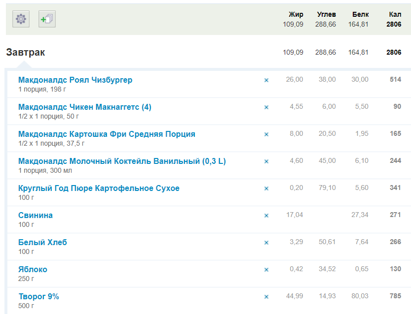
Task: Select calorie value 514 for Роял Чизбургер
Action: (x=396, y=79)
